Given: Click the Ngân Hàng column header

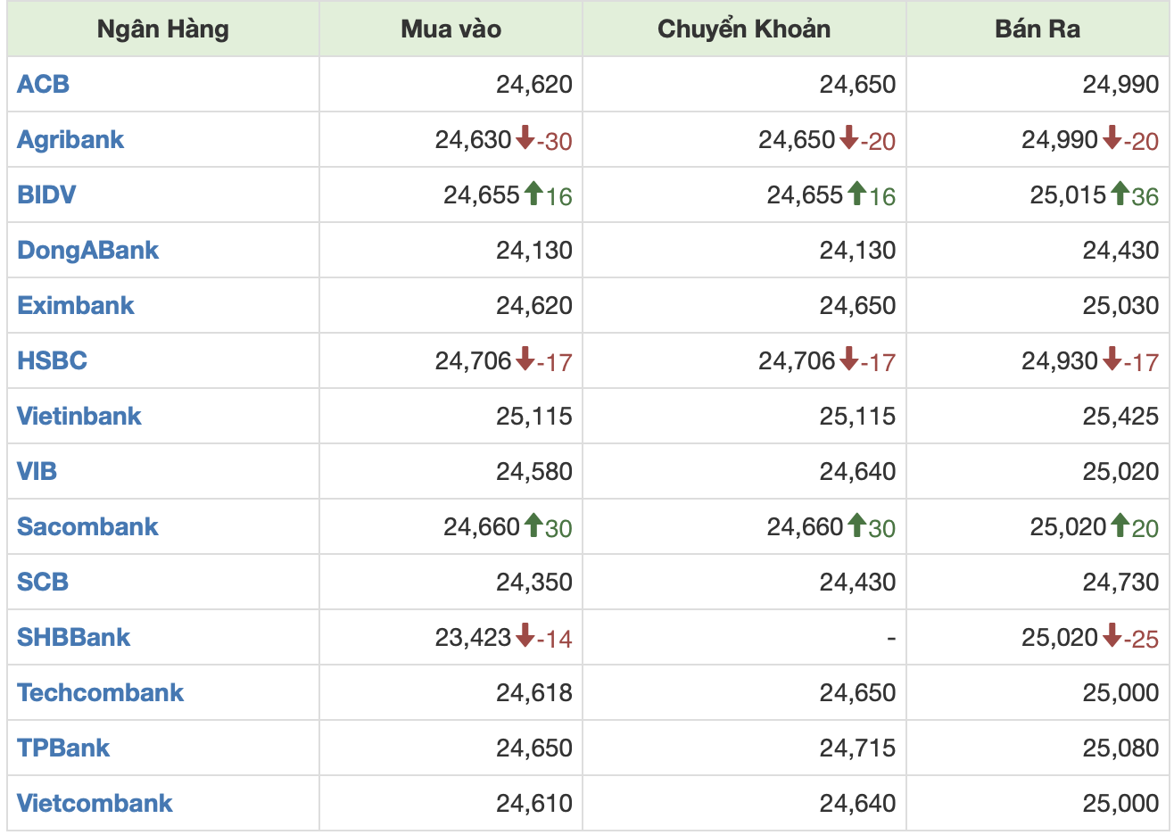Looking at the screenshot, I should pyautogui.click(x=162, y=29).
